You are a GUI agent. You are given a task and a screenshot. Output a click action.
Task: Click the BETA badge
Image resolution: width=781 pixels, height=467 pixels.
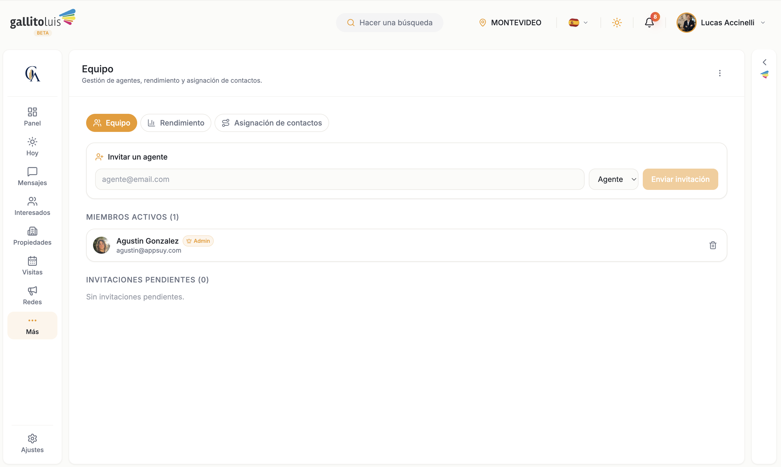[43, 33]
